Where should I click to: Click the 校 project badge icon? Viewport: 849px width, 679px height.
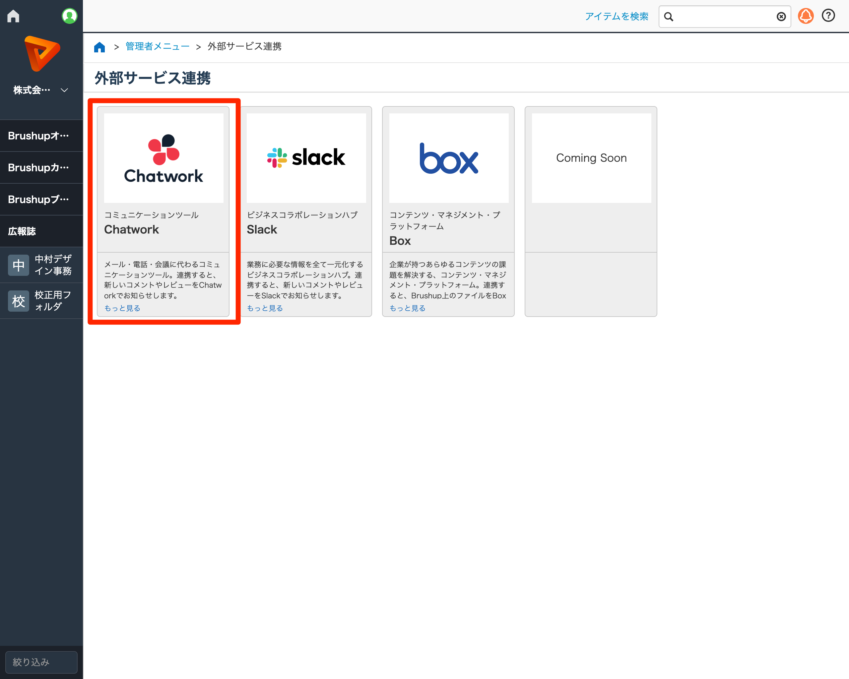(19, 301)
